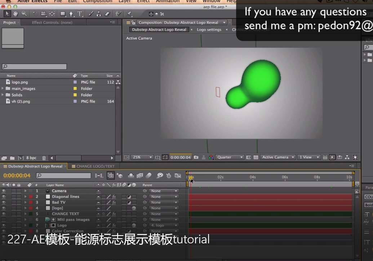Screen dimensions: 373x261
Task: Expand the Camera layer properties
Action: click(x=25, y=191)
